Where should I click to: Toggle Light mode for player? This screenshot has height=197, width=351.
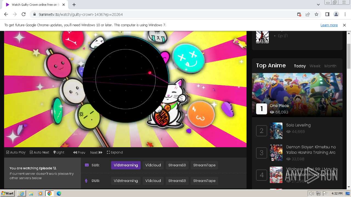(59, 152)
